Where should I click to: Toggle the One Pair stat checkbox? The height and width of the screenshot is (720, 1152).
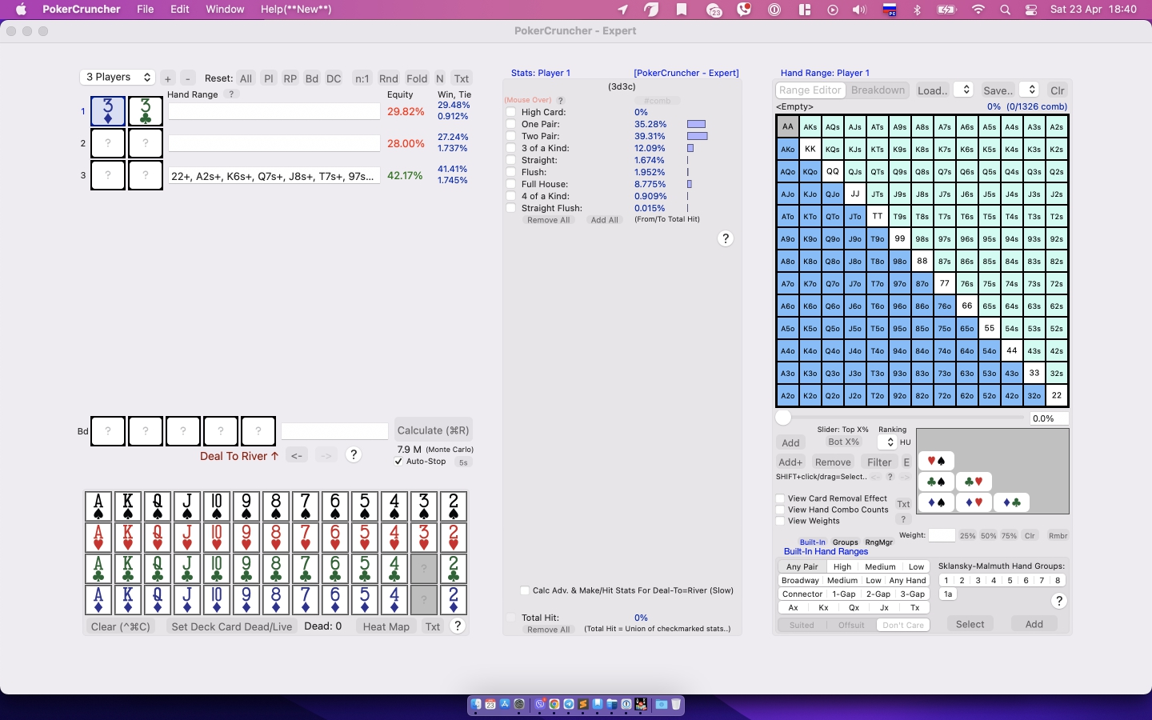coord(511,124)
